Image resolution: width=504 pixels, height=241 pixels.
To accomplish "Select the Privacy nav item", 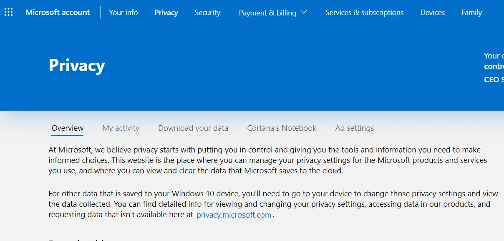I will pos(166,13).
